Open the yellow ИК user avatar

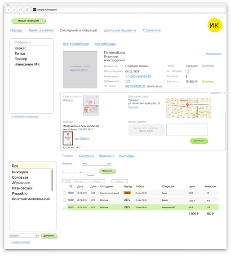[214, 25]
